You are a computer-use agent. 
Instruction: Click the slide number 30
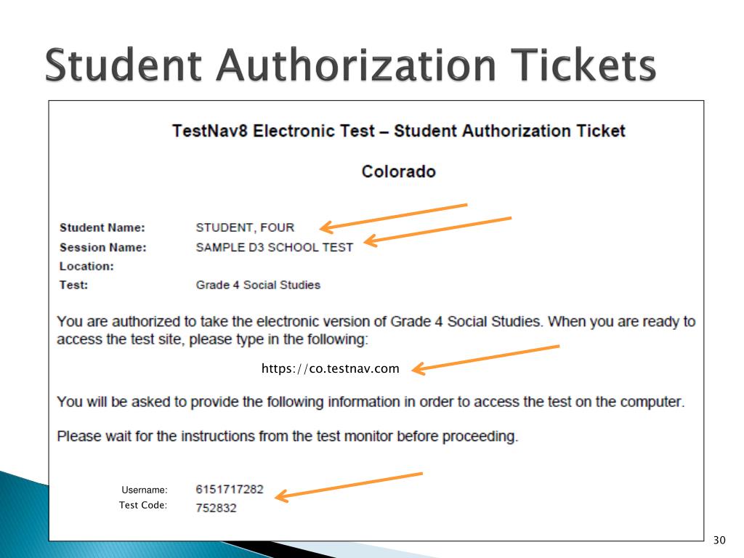click(x=719, y=540)
